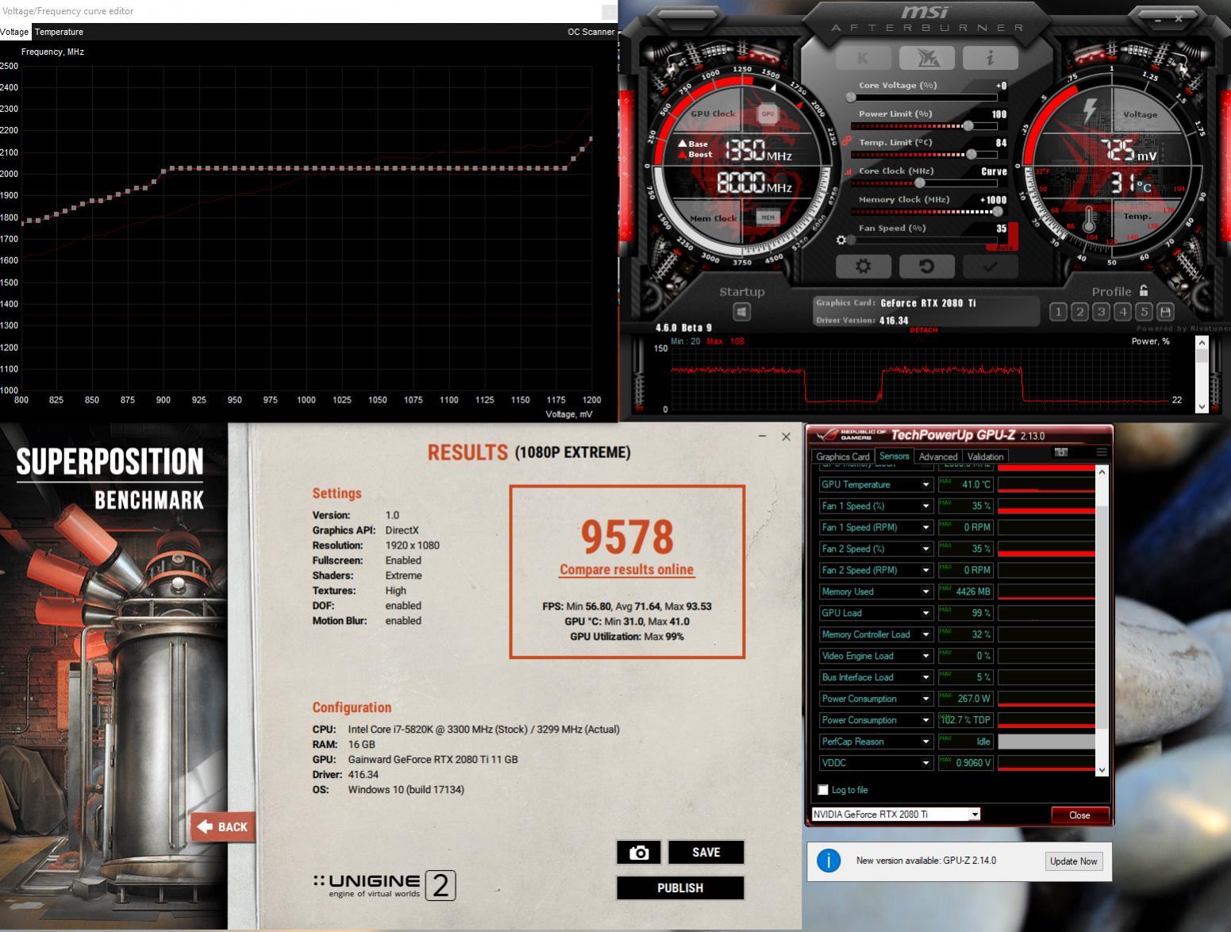Toggle fan speed Auto mode

coord(1003,248)
